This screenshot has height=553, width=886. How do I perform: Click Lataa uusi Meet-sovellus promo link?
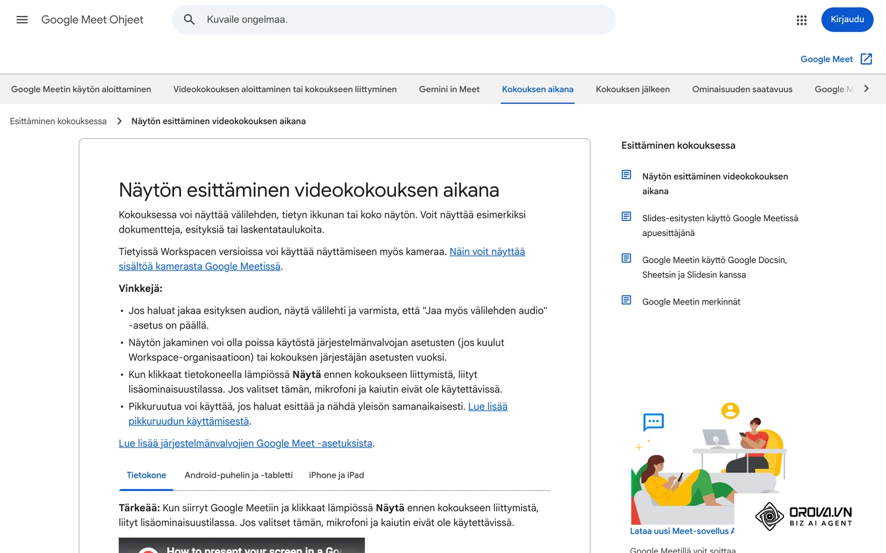(x=682, y=531)
